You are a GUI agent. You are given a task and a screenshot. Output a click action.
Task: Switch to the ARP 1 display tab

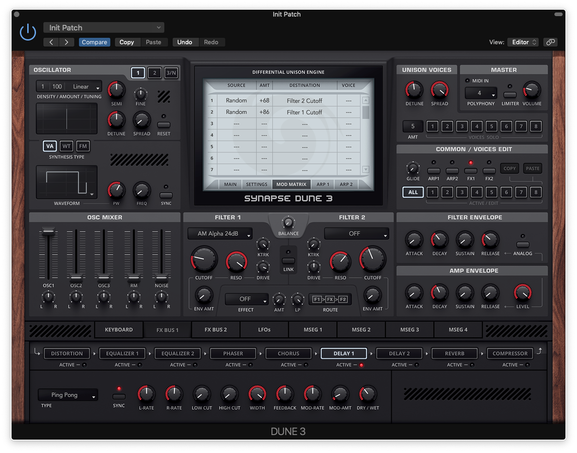(x=323, y=184)
